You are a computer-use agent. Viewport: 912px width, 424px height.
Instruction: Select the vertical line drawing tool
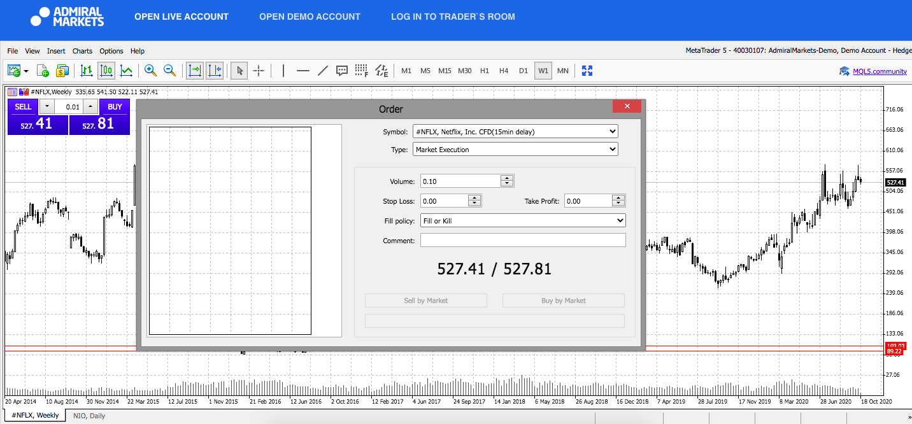click(x=283, y=71)
